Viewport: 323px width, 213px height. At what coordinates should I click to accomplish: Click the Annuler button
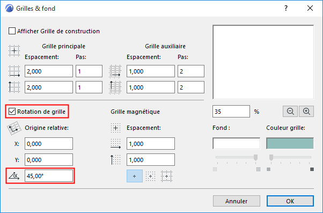click(237, 201)
